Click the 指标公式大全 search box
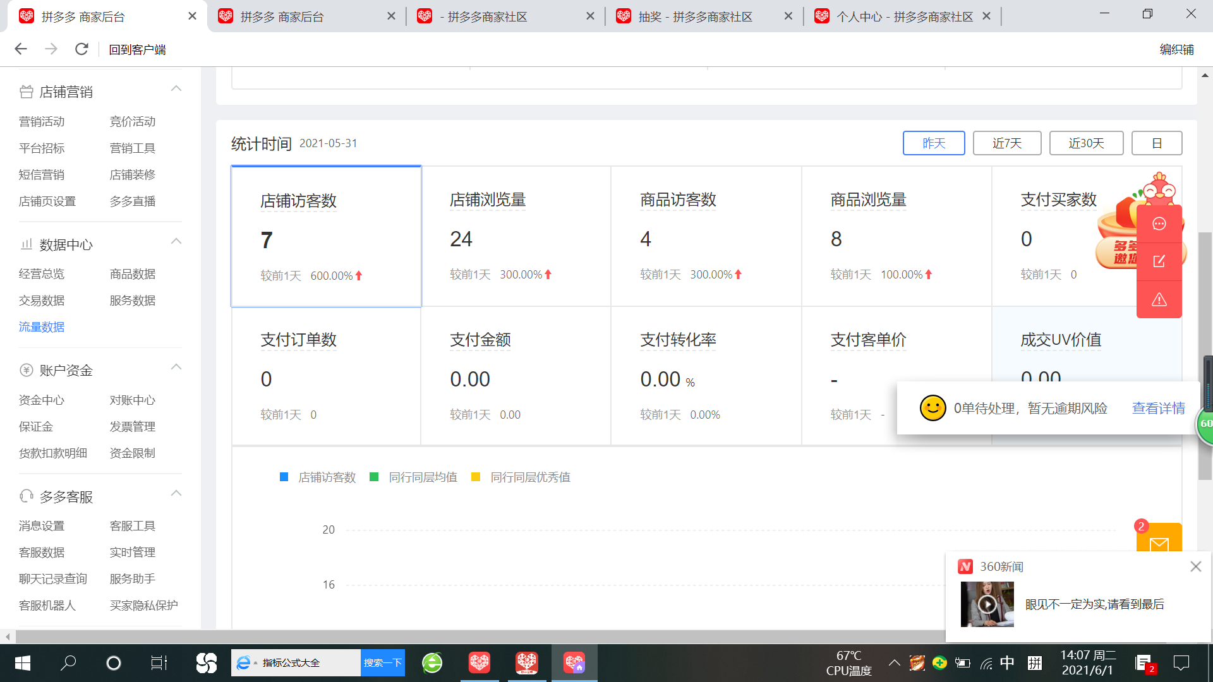1213x682 pixels. pyautogui.click(x=296, y=663)
